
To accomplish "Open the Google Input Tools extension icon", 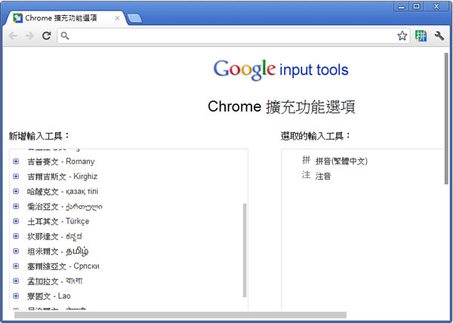I will pyautogui.click(x=421, y=35).
